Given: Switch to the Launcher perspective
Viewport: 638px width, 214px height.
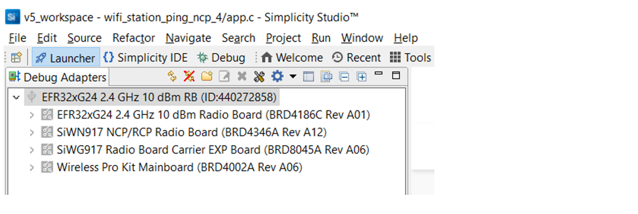Looking at the screenshot, I should pyautogui.click(x=65, y=57).
